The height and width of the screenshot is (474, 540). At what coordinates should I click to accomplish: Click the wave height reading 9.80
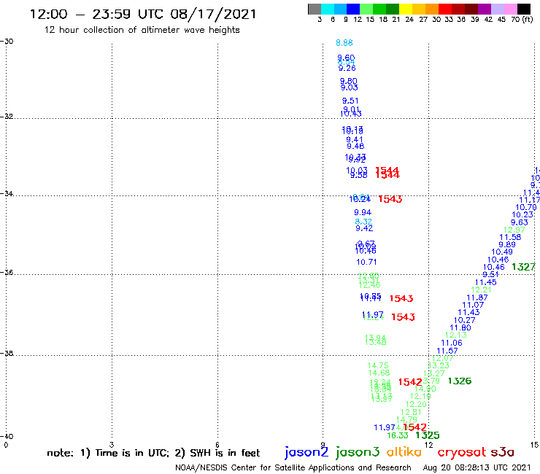[x=349, y=81]
